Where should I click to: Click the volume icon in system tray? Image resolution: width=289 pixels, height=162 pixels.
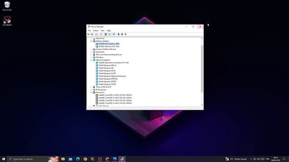tap(258, 159)
